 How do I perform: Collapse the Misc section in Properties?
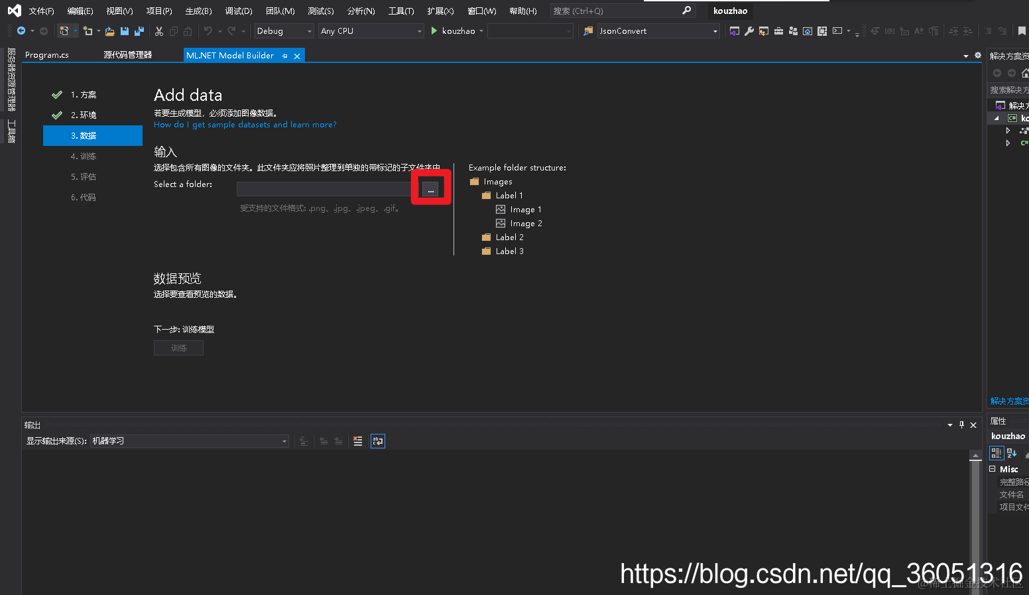pos(993,468)
